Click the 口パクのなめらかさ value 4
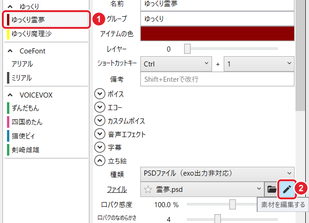309x223 pixels. tap(169, 219)
